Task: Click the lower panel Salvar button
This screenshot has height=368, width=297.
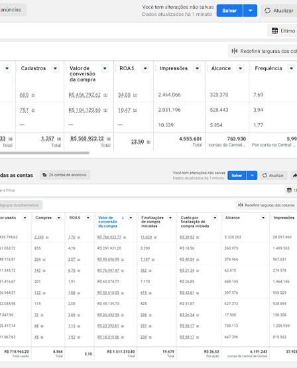Action: (237, 175)
